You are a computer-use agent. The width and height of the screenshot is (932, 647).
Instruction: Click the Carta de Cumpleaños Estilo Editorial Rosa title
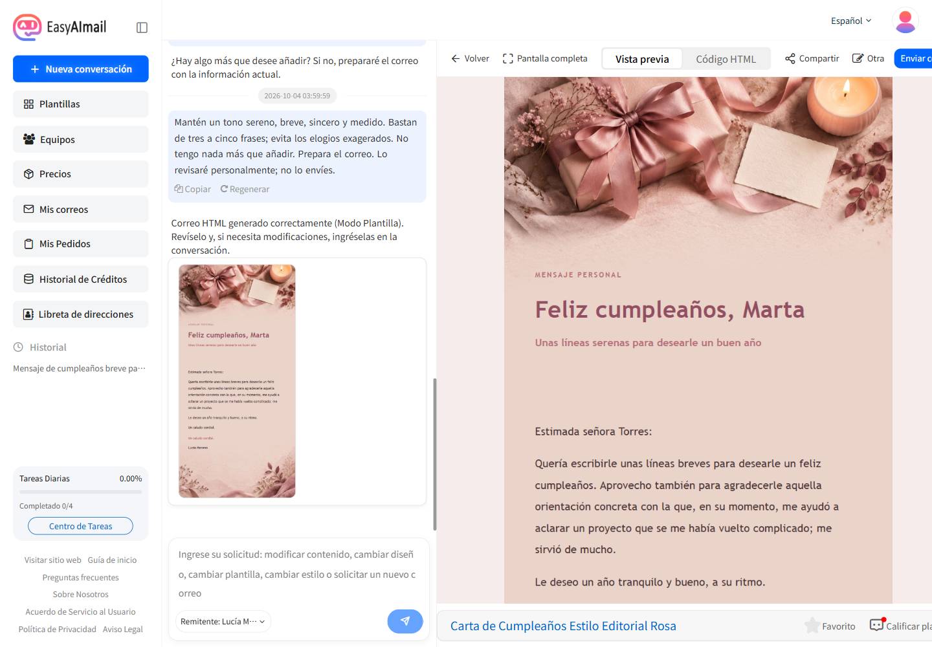(x=563, y=626)
